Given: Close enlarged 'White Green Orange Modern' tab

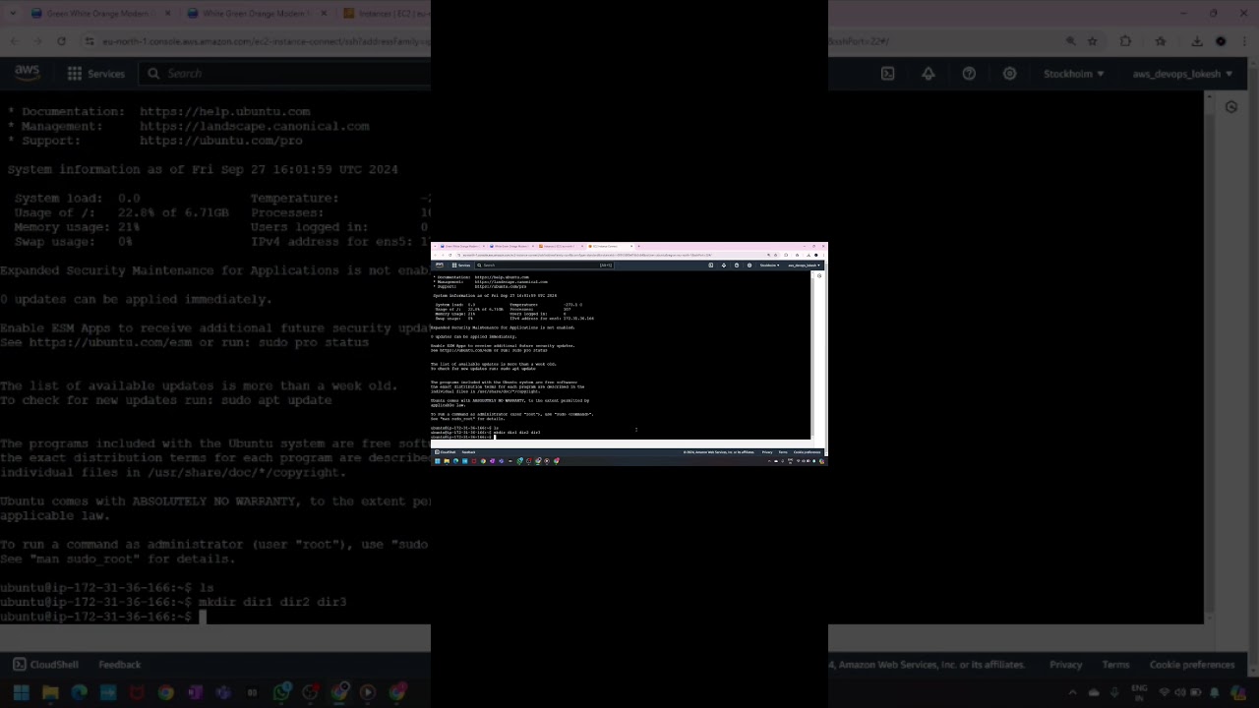Looking at the screenshot, I should 324,14.
